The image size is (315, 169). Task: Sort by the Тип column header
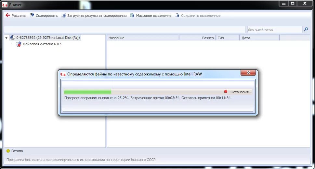228,38
